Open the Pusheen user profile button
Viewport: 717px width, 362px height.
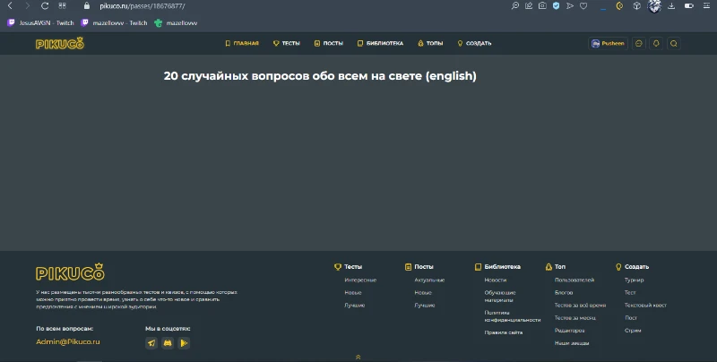click(608, 43)
